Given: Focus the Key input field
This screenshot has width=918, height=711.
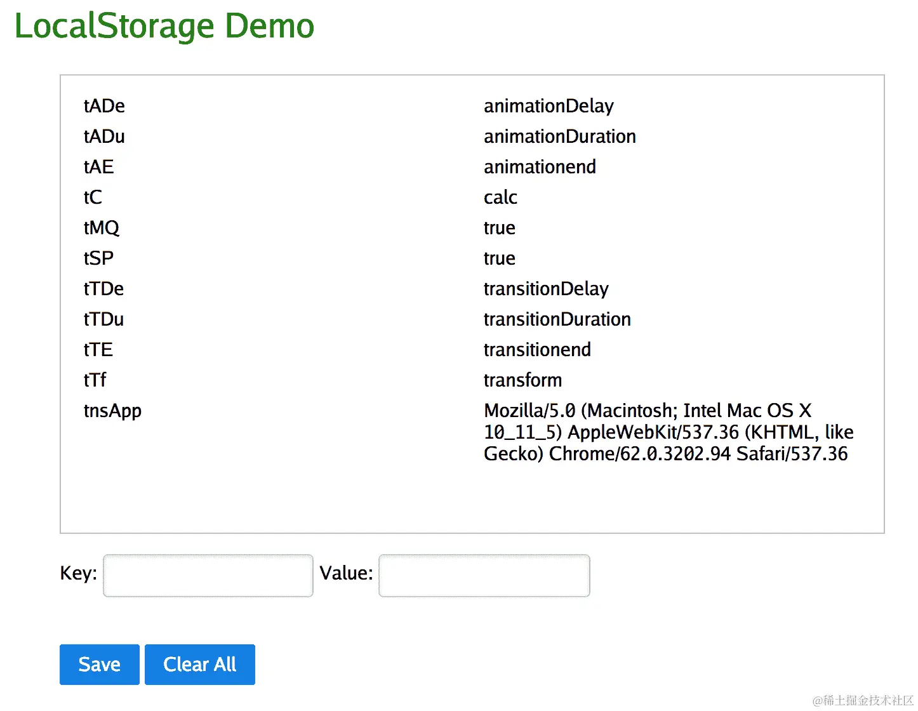Looking at the screenshot, I should click(x=208, y=575).
